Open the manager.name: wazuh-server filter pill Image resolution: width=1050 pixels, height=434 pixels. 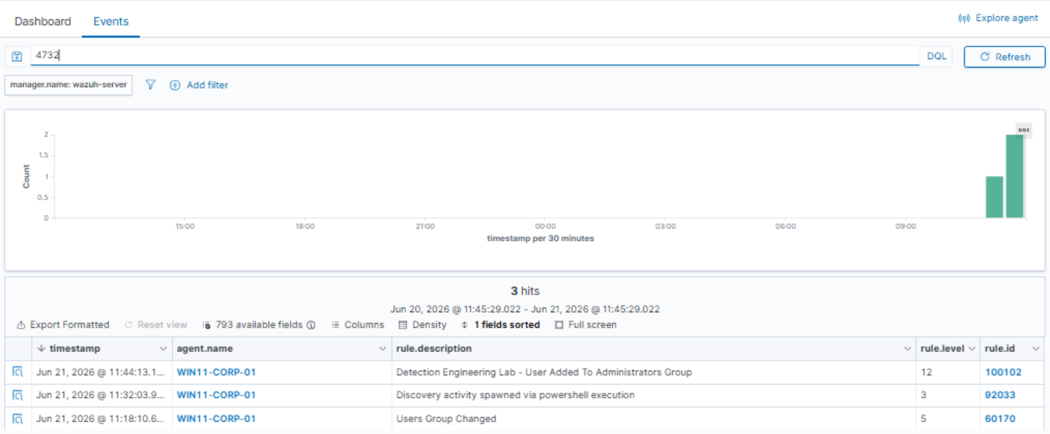69,85
